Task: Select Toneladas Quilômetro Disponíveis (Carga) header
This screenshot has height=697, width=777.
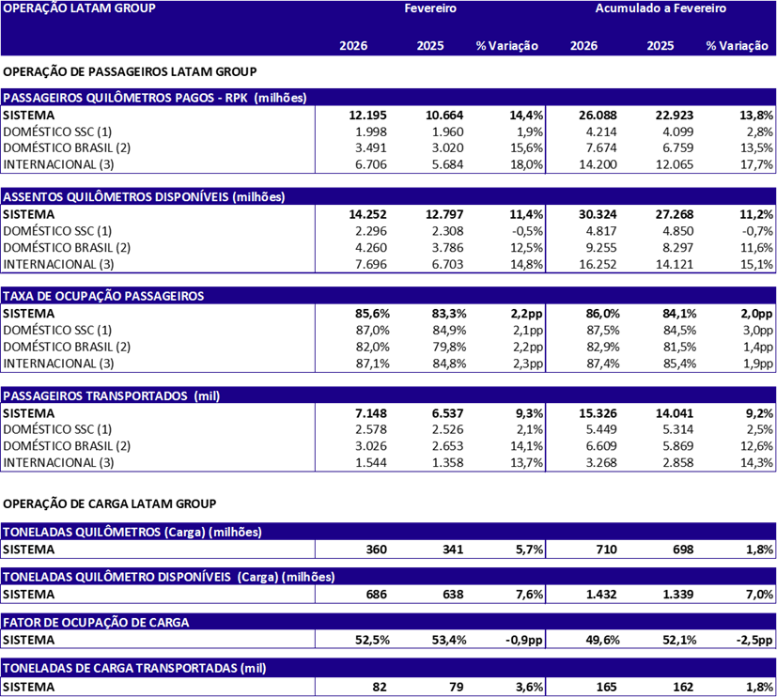Action: click(169, 577)
